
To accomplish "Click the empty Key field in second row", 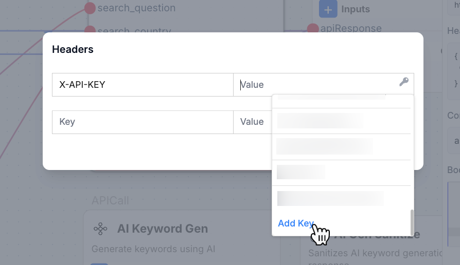I will (143, 122).
